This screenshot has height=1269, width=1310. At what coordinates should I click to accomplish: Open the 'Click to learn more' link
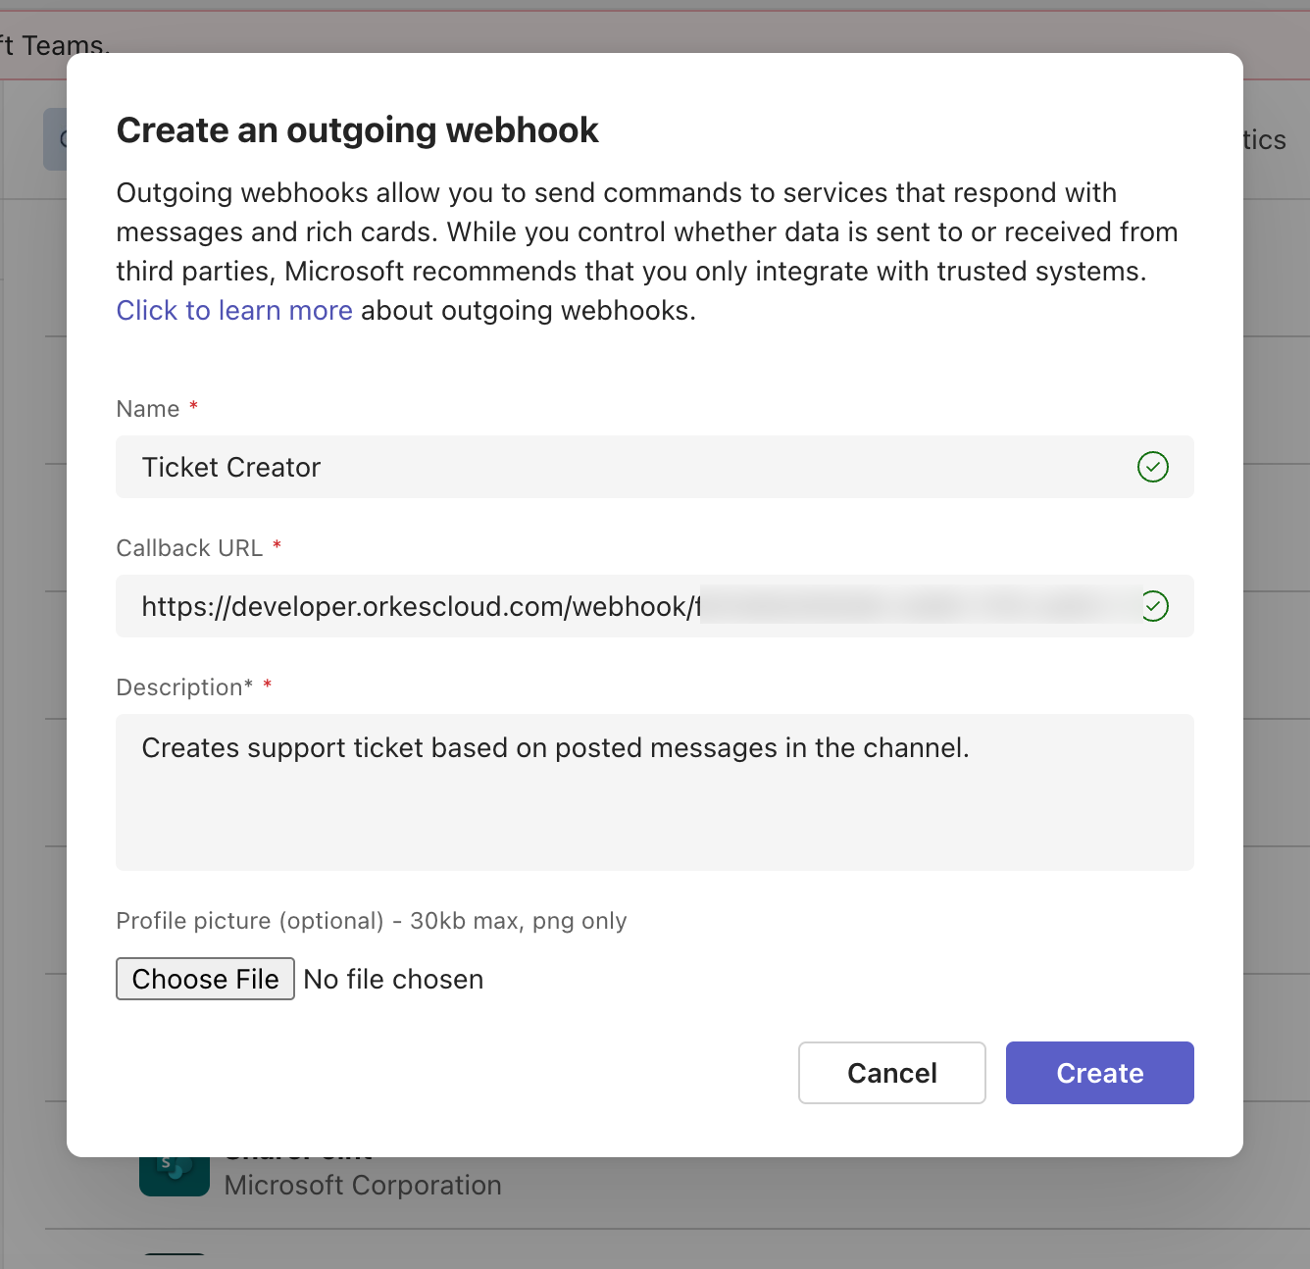234,310
